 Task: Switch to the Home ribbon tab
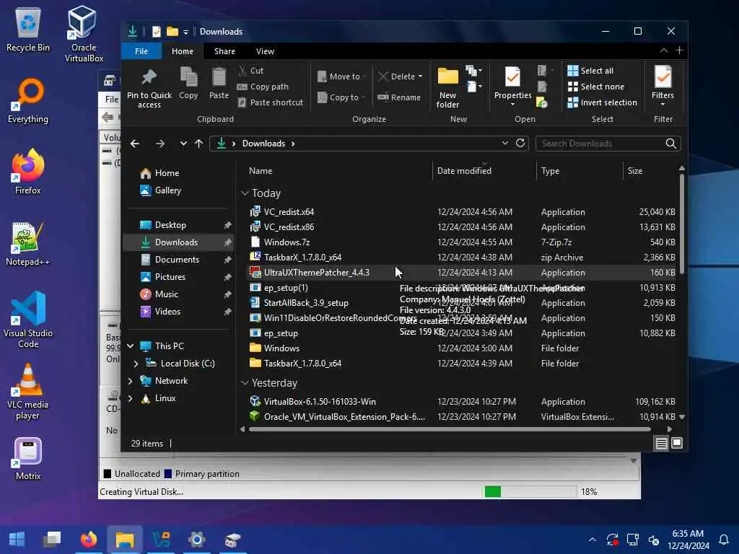pos(183,51)
